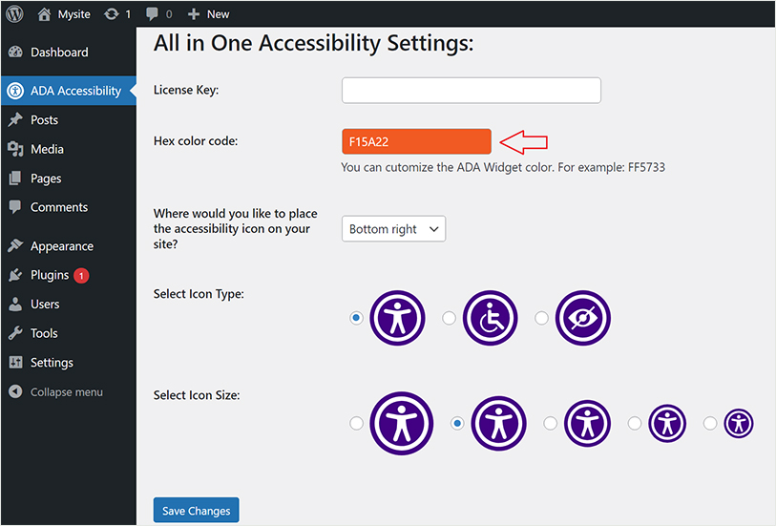Click the second-largest icon size preview image
776x526 pixels.
tap(498, 423)
